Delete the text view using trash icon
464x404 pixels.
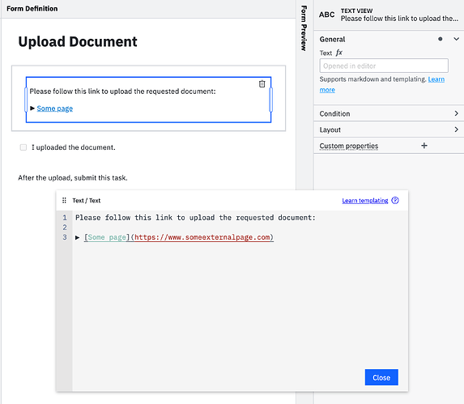[262, 84]
